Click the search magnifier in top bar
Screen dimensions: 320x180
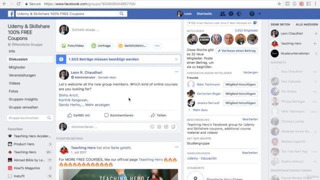point(121,13)
